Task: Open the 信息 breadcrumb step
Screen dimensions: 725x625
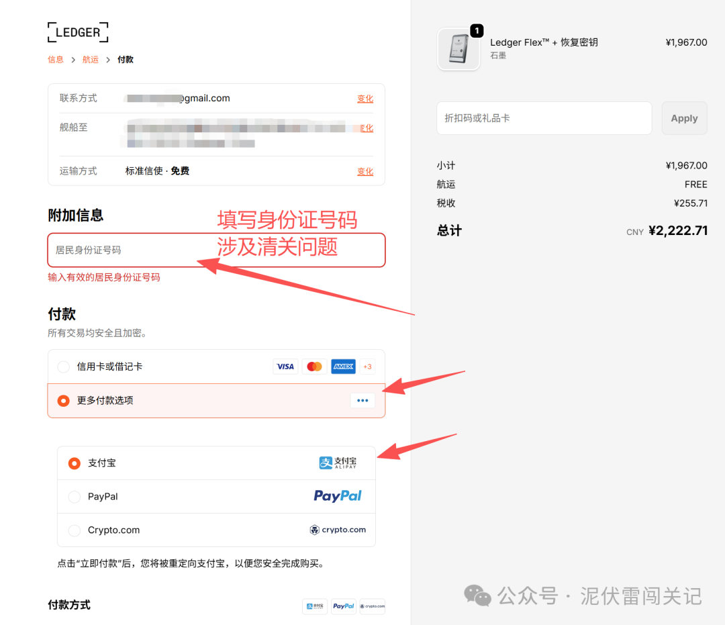Action: pos(56,59)
